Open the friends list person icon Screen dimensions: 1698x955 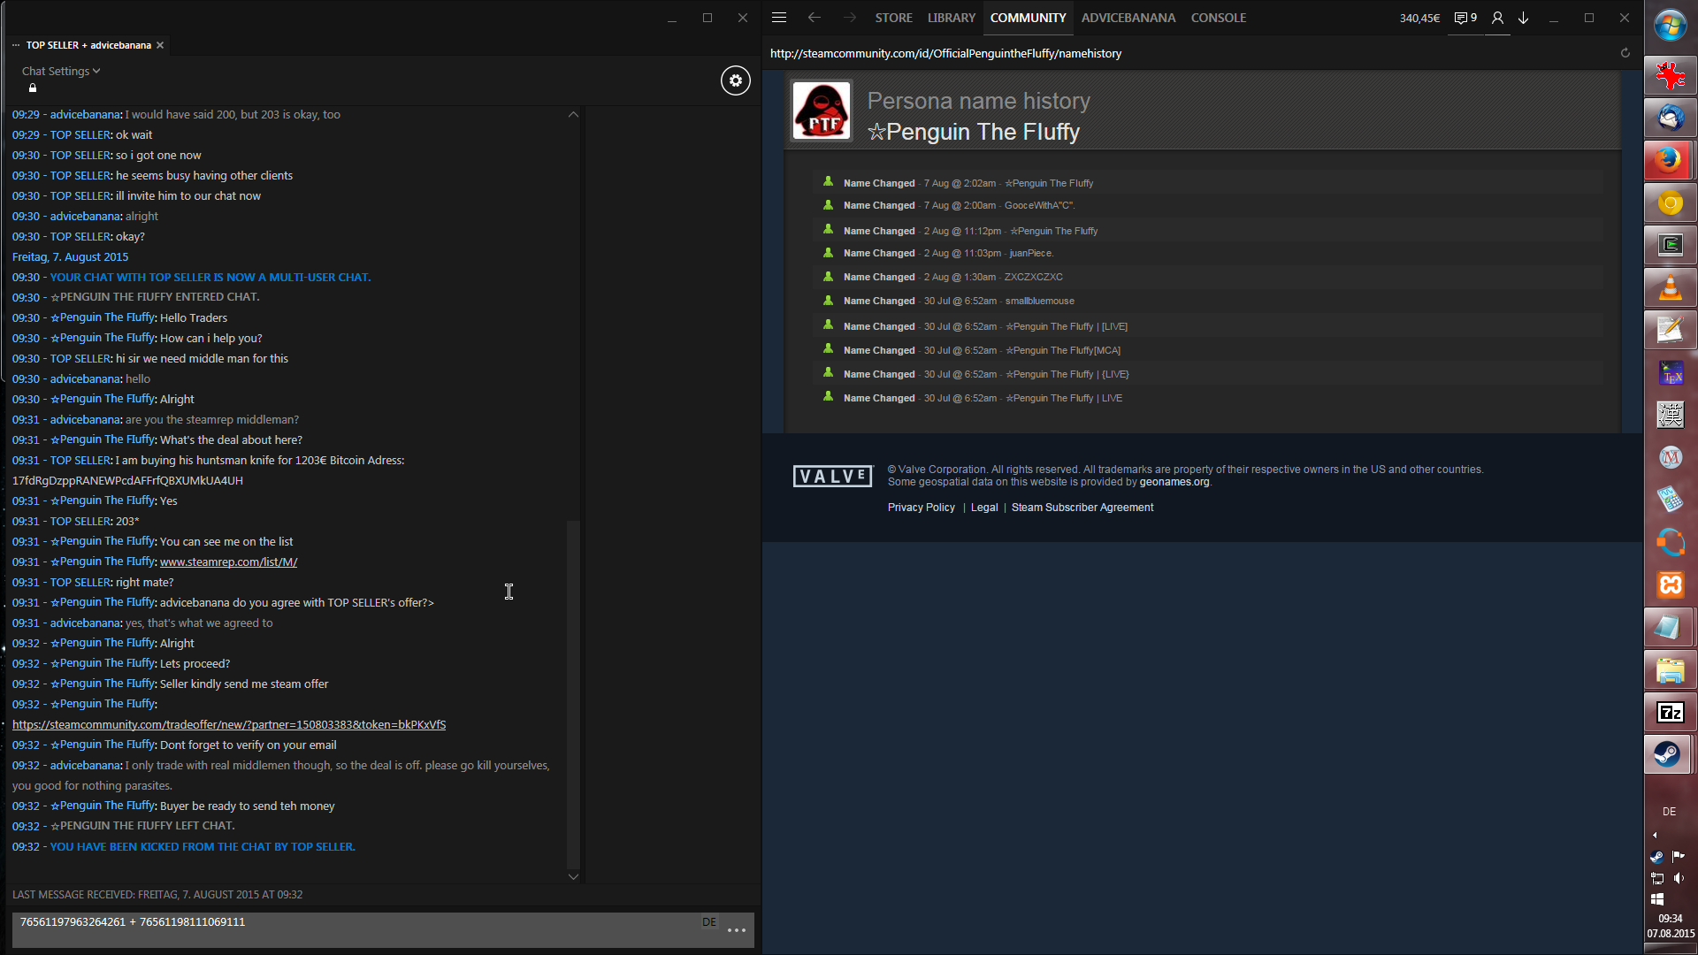coord(1497,18)
